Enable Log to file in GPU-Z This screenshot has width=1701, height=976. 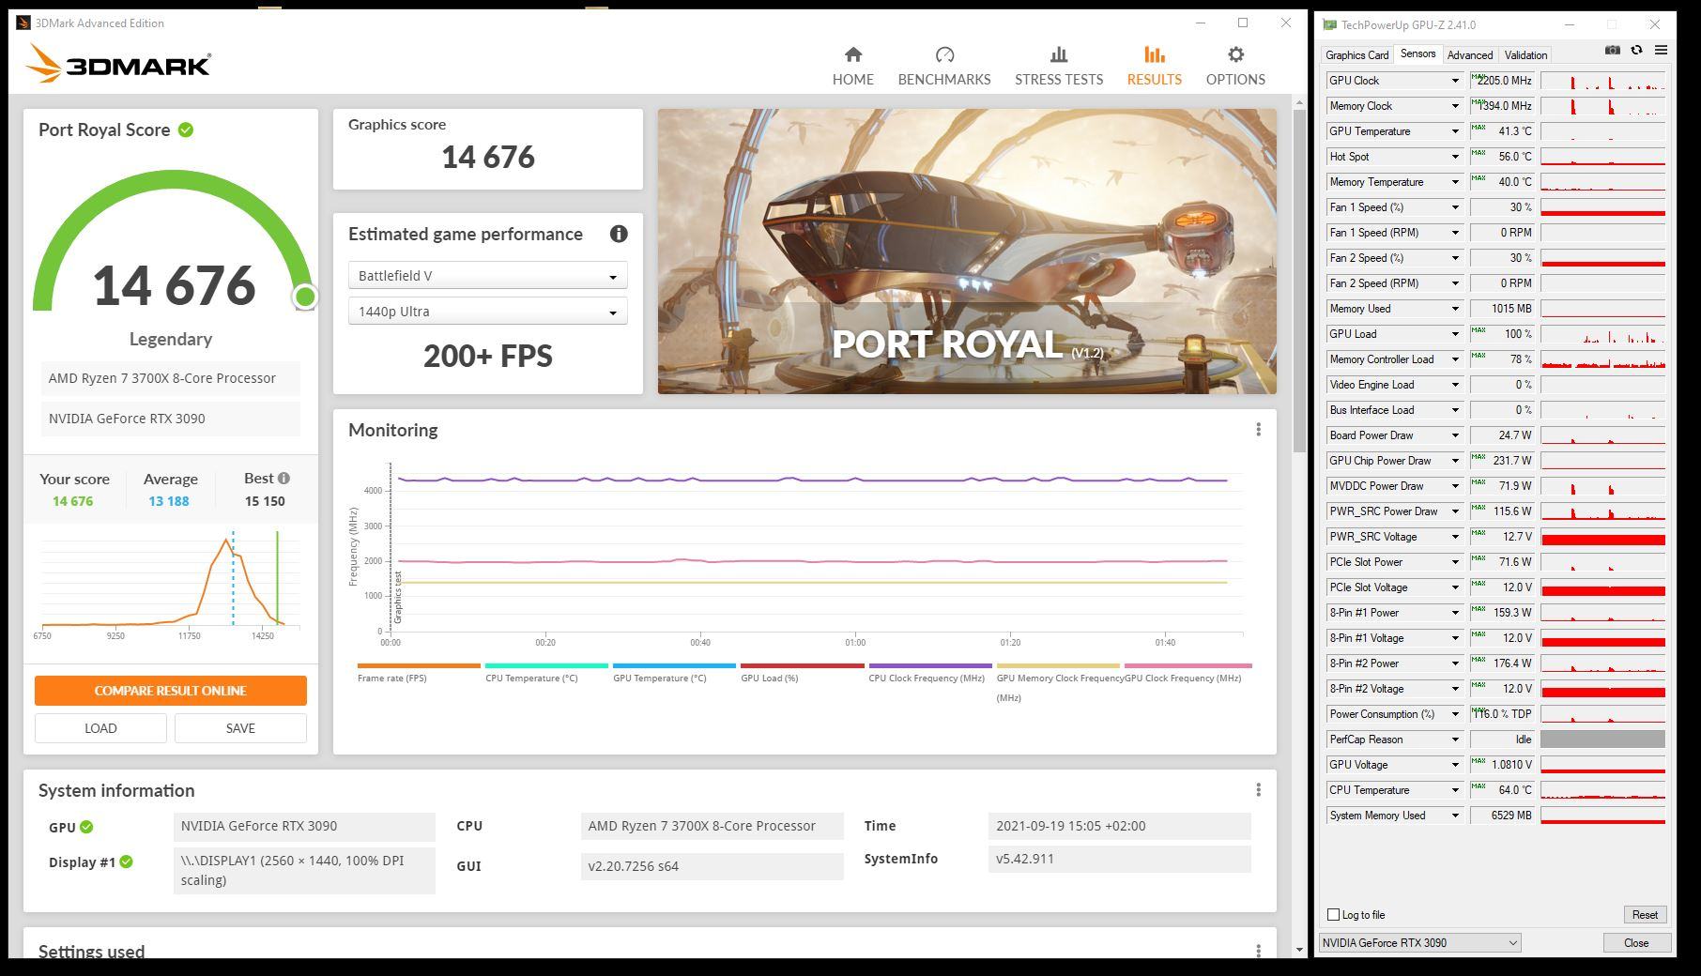pos(1333,914)
